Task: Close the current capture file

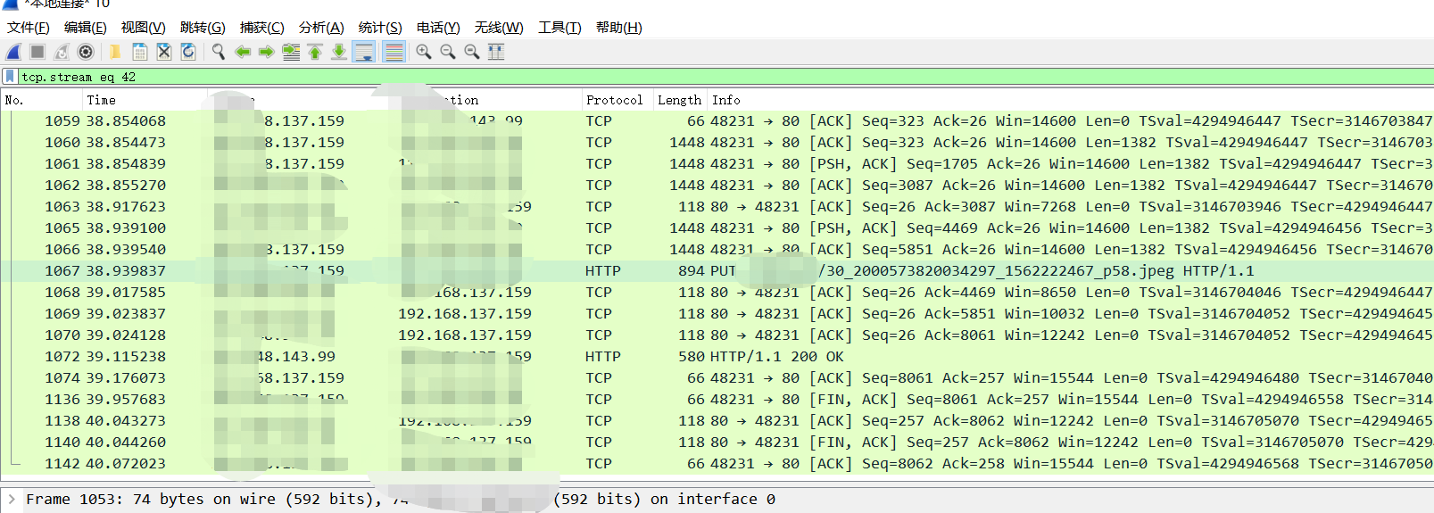Action: [x=164, y=52]
